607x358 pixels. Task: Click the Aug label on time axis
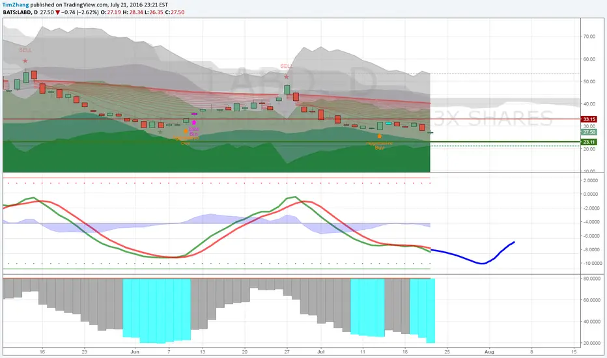(x=489, y=351)
